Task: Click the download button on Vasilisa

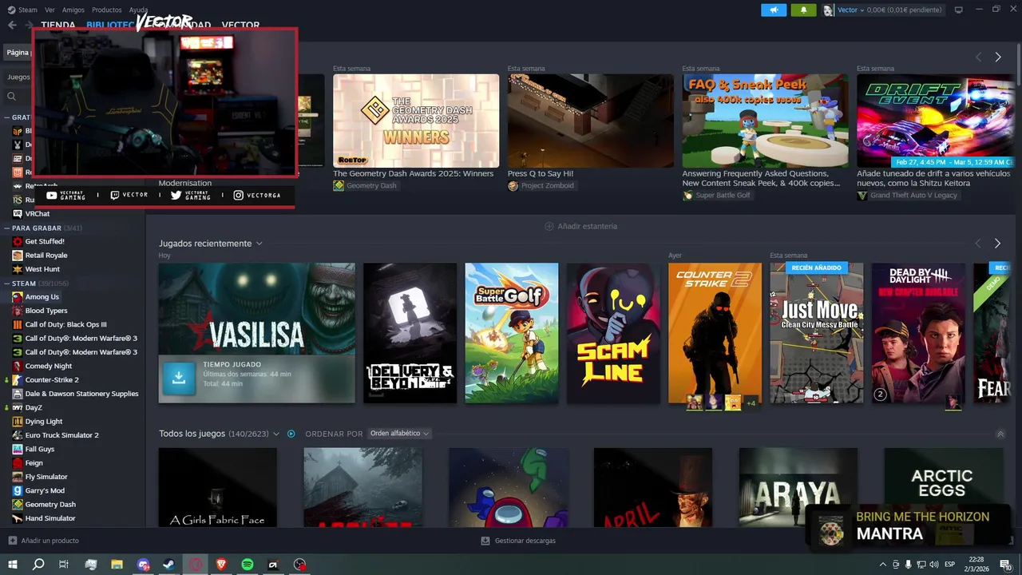Action: 179,379
